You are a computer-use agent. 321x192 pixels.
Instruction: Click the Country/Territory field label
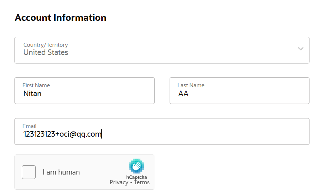pyautogui.click(x=45, y=45)
